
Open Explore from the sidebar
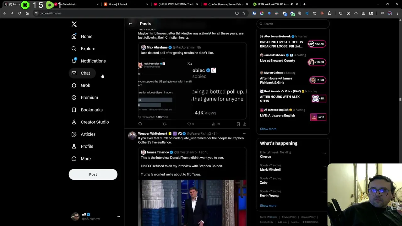point(83,49)
